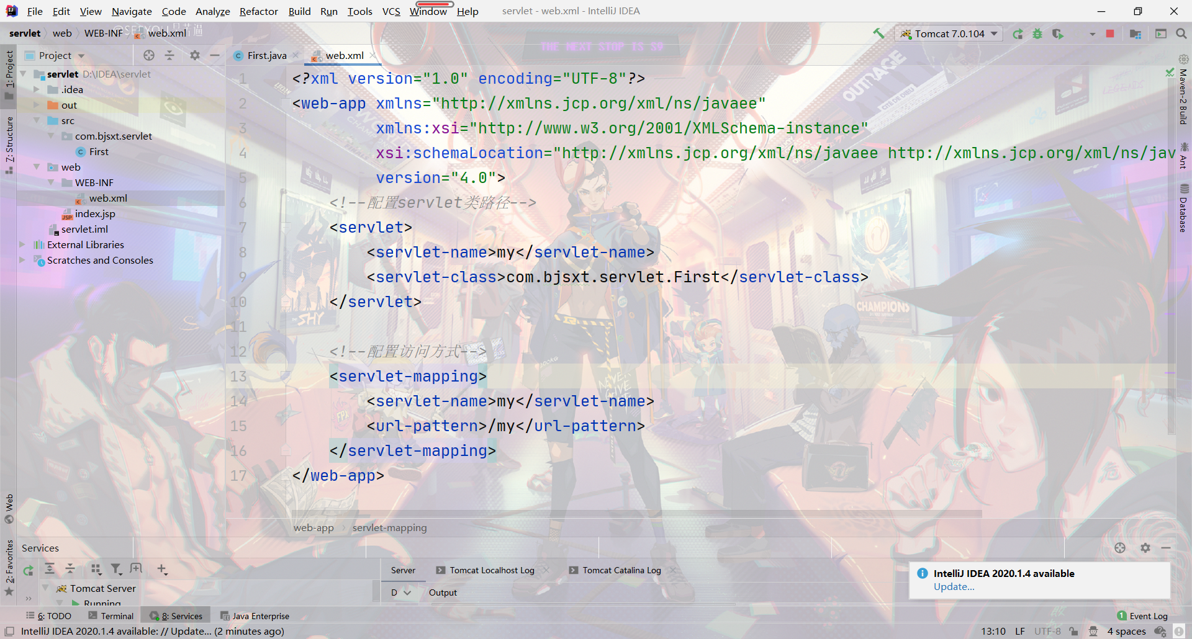Open the Services filter options
The height and width of the screenshot is (639, 1192).
coord(116,569)
